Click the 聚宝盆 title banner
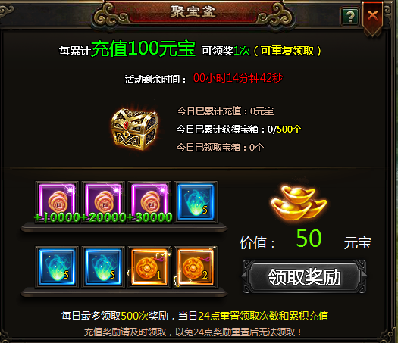This screenshot has width=398, height=343. pyautogui.click(x=193, y=12)
